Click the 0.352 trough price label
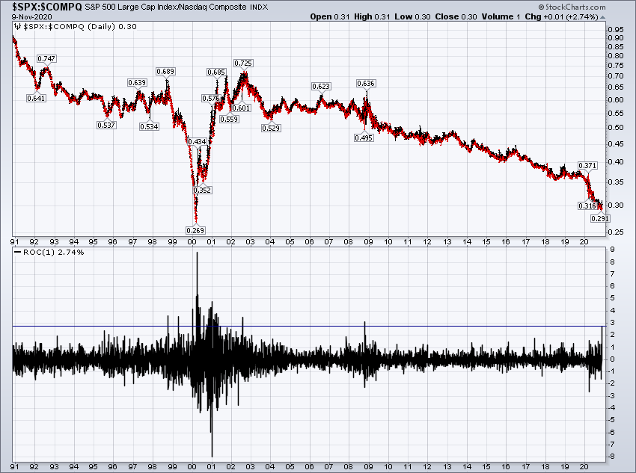The image size is (636, 473). coord(203,190)
